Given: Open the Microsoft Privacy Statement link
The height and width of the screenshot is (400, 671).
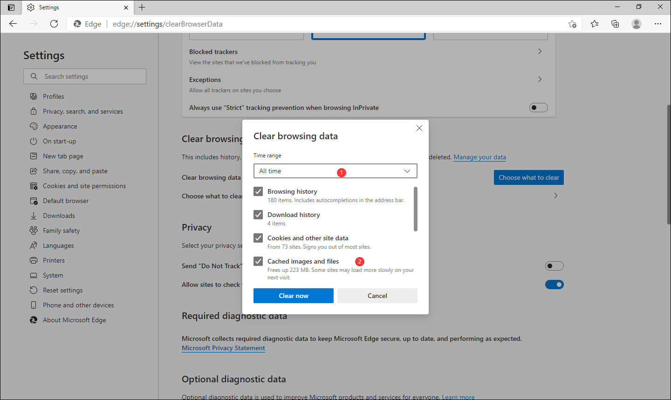Looking at the screenshot, I should (223, 348).
